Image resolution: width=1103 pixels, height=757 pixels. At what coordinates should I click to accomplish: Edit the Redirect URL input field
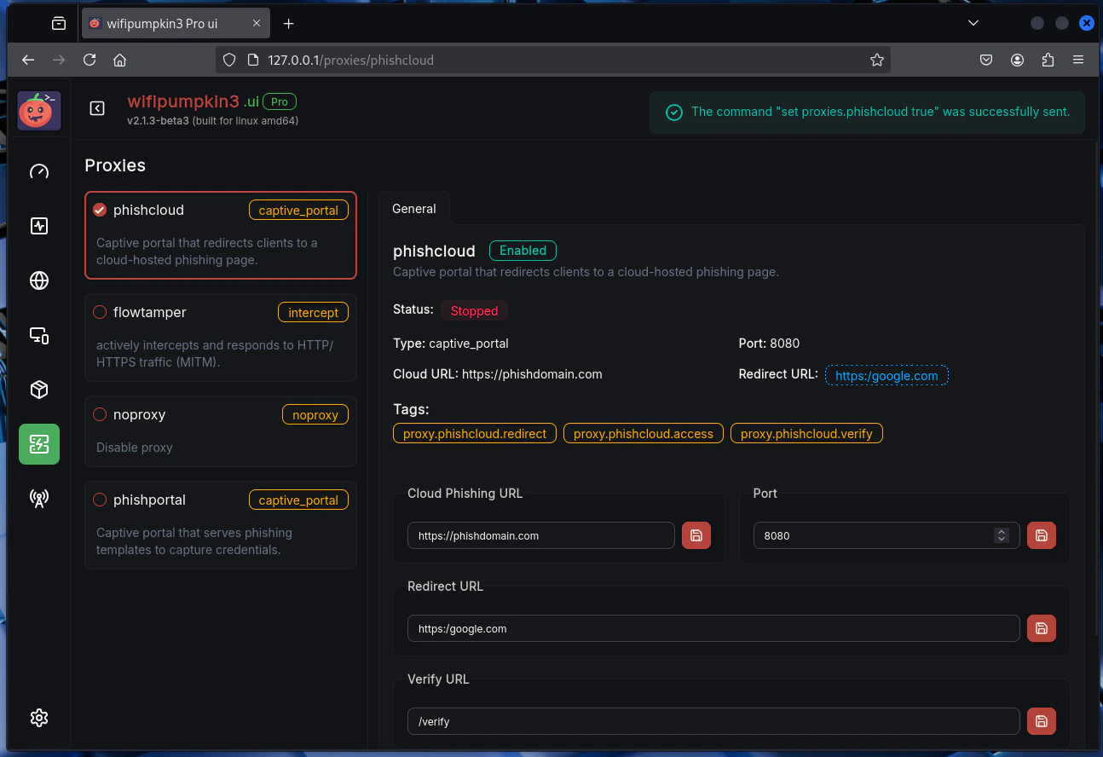pyautogui.click(x=713, y=628)
